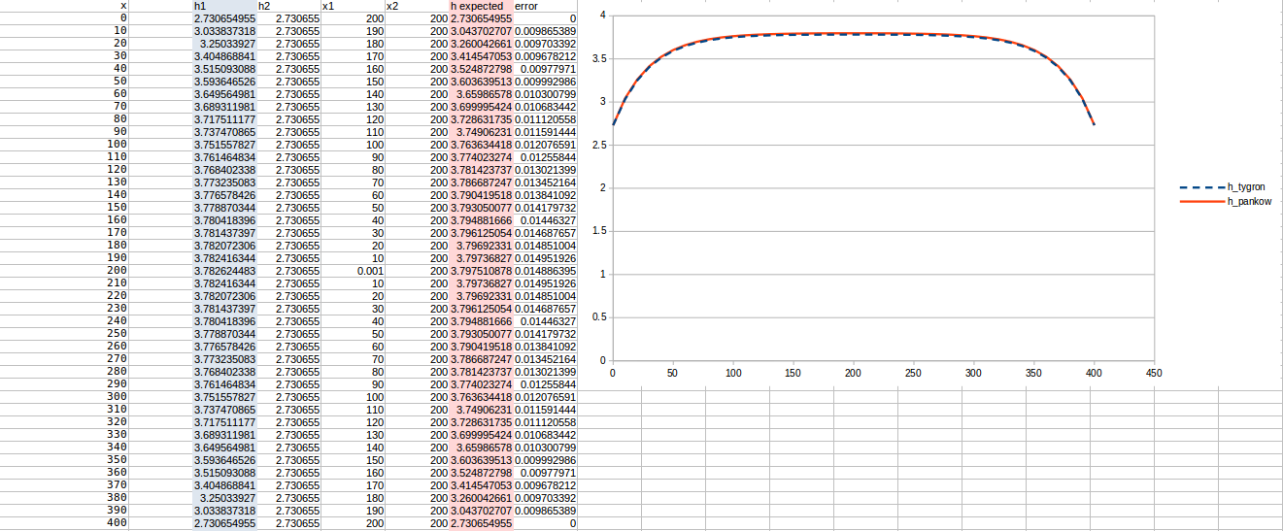Click x column cell with value 400
This screenshot has width=1283, height=531.
[117, 523]
